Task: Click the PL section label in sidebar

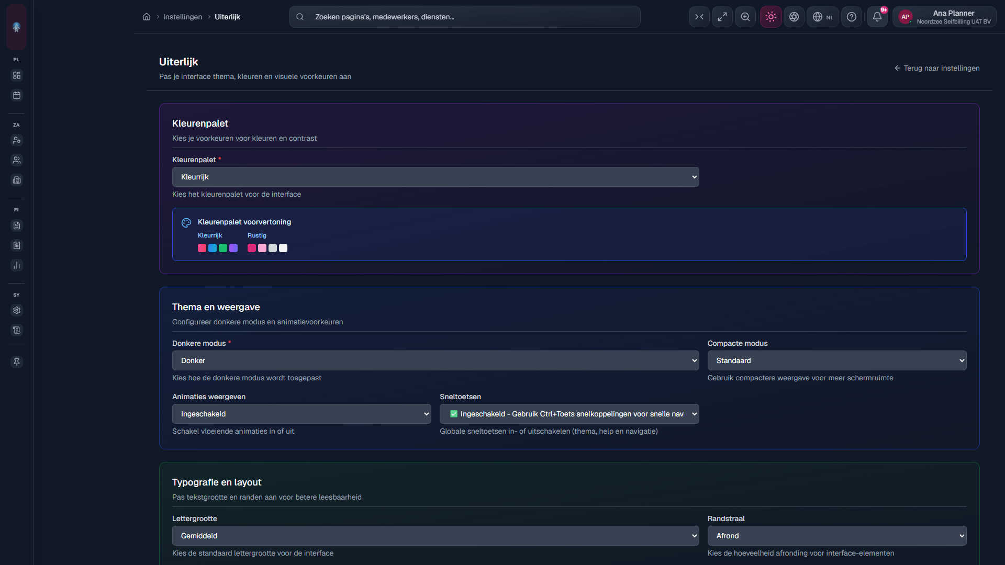Action: tap(16, 60)
